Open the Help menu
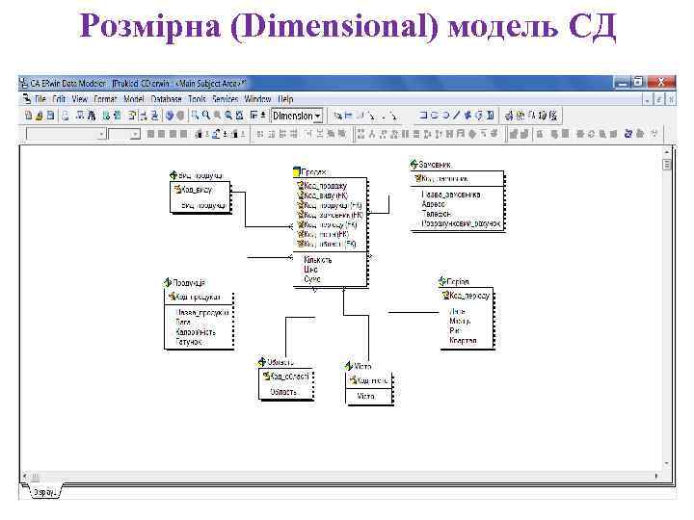694x520 pixels. pos(285,99)
